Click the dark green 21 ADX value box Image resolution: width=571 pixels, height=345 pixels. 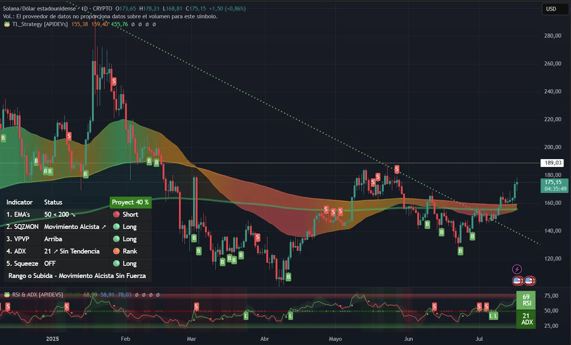(526, 319)
